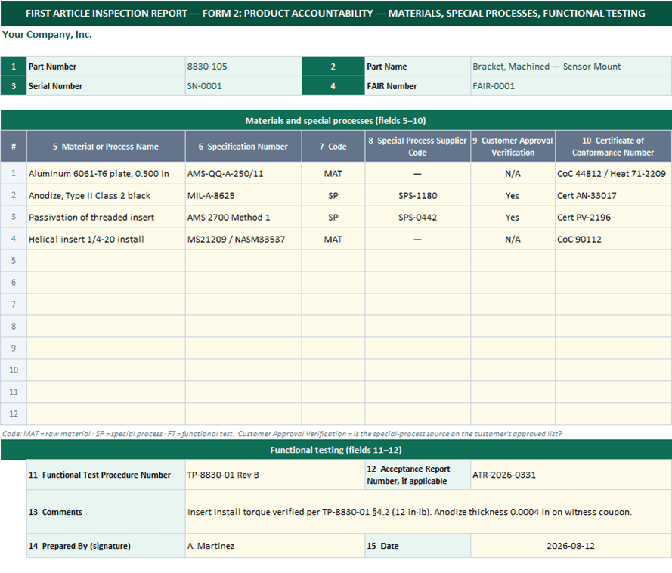Click the empty specification cell in row 6
This screenshot has width=672, height=573.
pyautogui.click(x=243, y=283)
